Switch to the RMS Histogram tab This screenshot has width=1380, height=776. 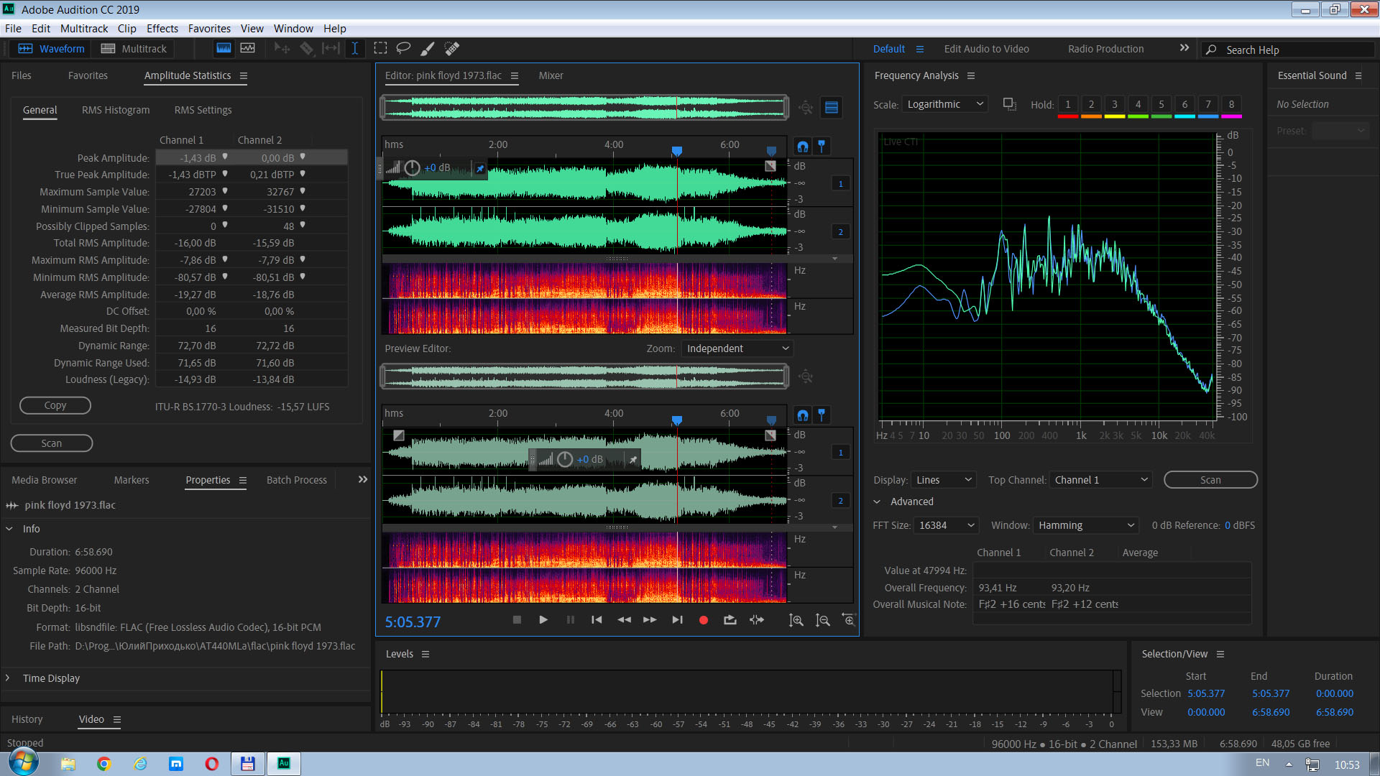(116, 110)
